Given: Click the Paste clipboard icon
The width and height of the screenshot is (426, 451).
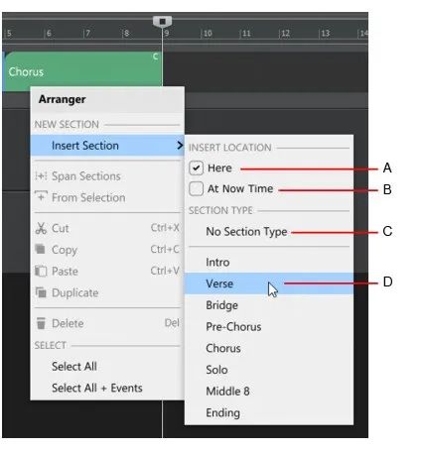Looking at the screenshot, I should 41,271.
